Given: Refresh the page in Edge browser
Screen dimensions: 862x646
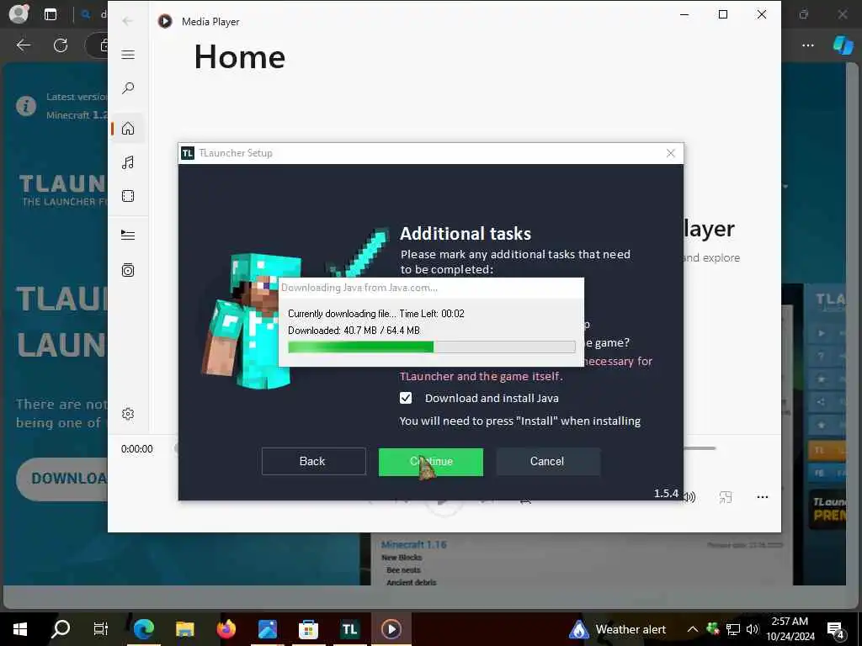Looking at the screenshot, I should tap(61, 45).
